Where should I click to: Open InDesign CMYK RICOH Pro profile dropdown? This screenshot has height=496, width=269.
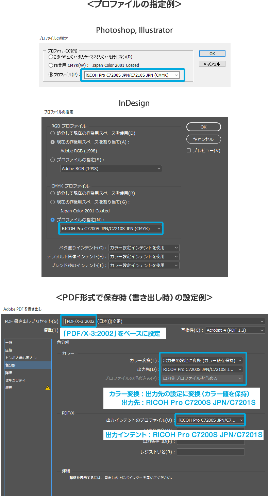pyautogui.click(x=111, y=228)
